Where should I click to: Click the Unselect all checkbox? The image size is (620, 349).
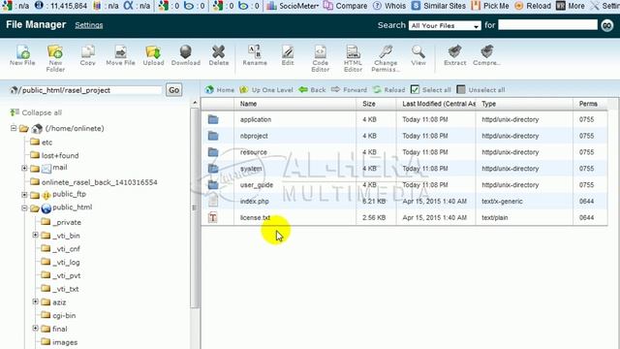click(x=461, y=90)
